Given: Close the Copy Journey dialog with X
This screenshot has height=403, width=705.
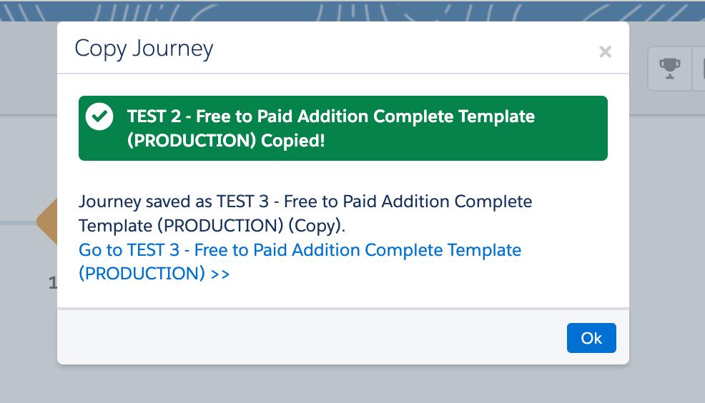Looking at the screenshot, I should [605, 51].
